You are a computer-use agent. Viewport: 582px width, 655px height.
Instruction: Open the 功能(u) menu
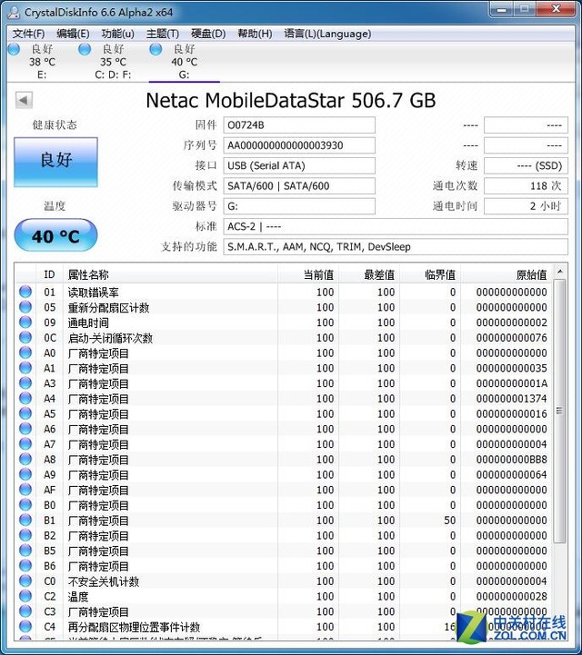click(118, 34)
